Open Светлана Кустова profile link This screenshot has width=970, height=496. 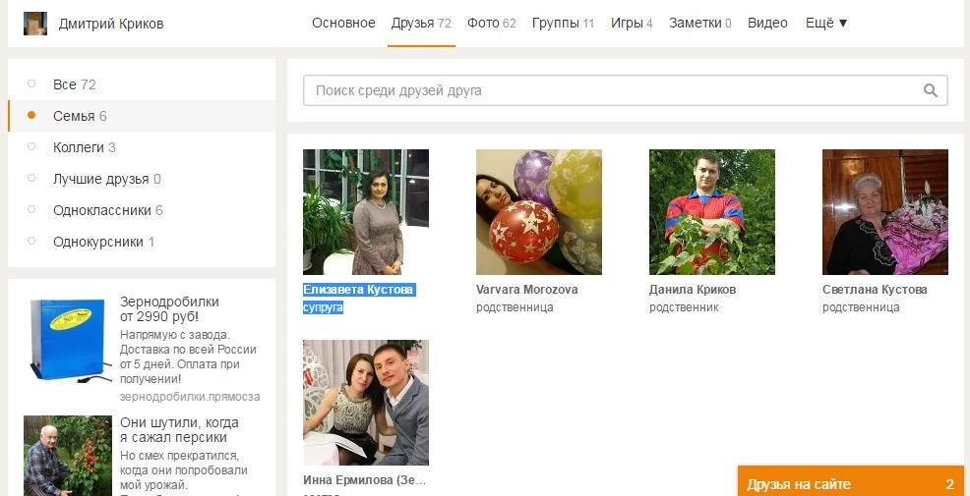pos(875,290)
